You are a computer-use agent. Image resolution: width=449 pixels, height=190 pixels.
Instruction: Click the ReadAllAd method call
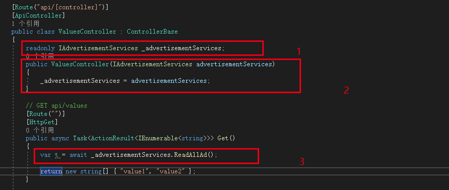pos(190,155)
